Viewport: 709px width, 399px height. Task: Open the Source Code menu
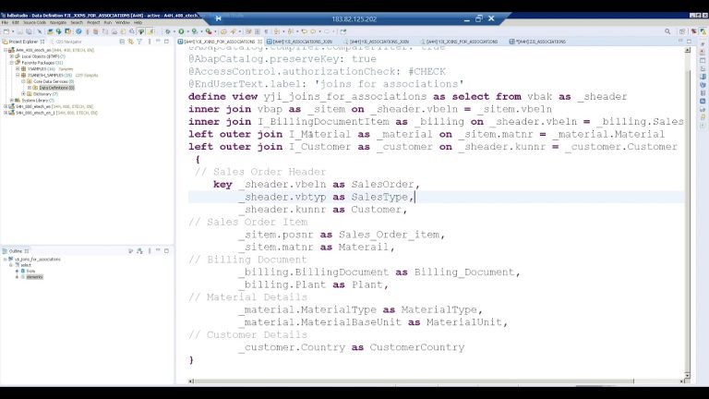click(x=35, y=22)
